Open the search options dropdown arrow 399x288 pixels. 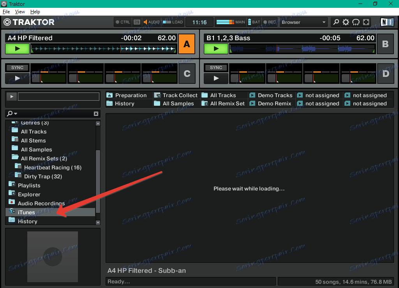coord(16,114)
